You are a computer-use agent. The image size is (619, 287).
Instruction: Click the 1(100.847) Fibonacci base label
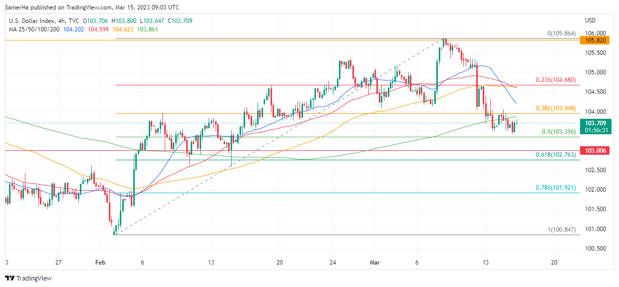coord(562,230)
